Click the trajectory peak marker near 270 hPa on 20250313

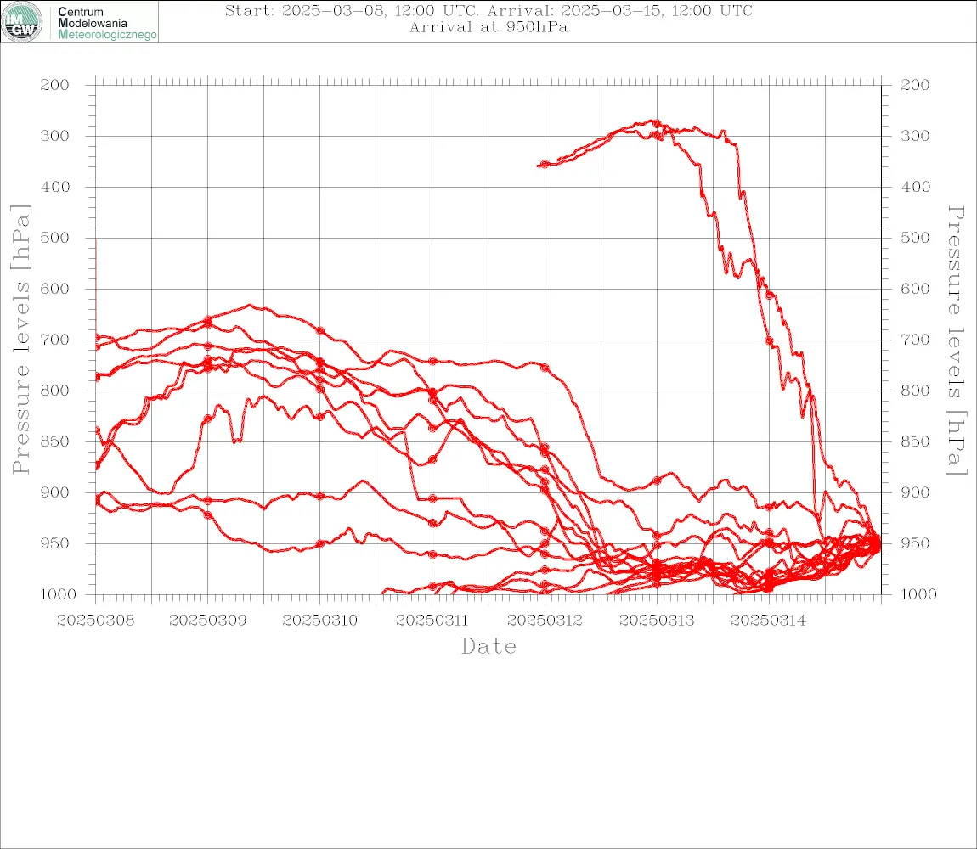657,123
